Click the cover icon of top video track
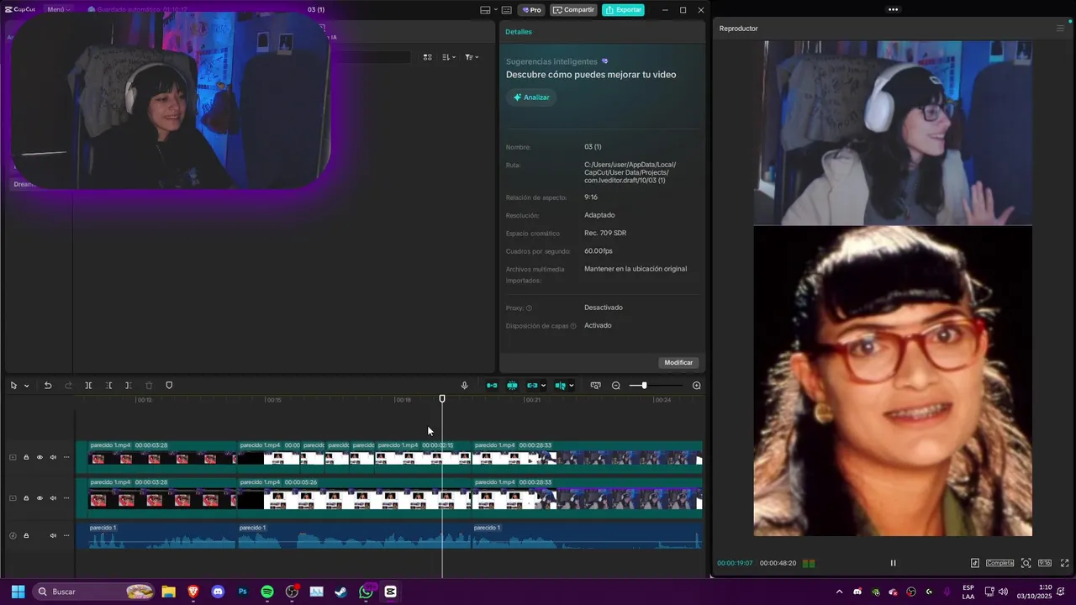The height and width of the screenshot is (605, 1076). click(x=13, y=457)
